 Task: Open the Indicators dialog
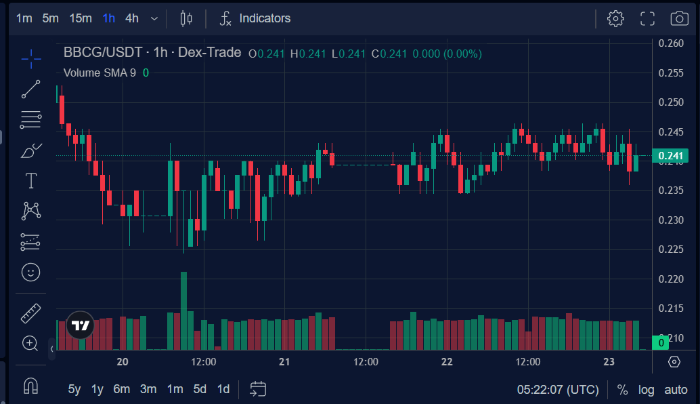coord(255,18)
